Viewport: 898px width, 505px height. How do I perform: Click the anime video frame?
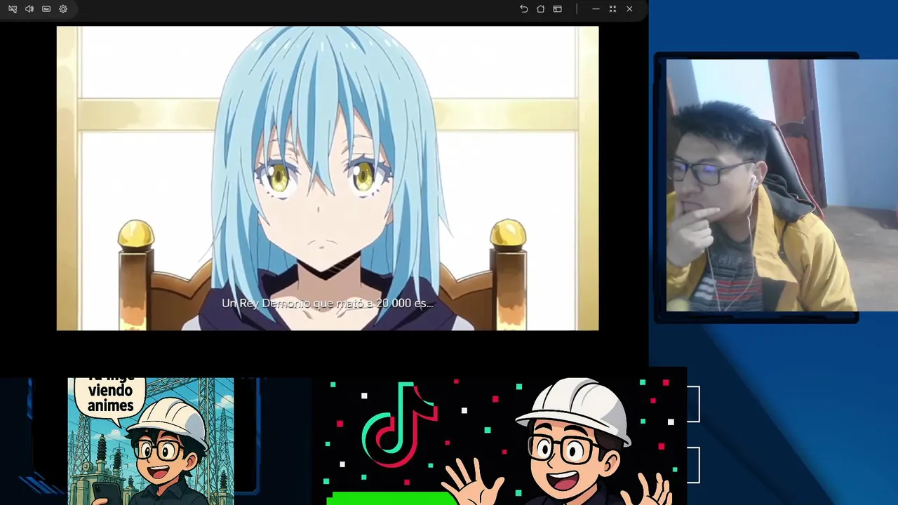tap(328, 178)
